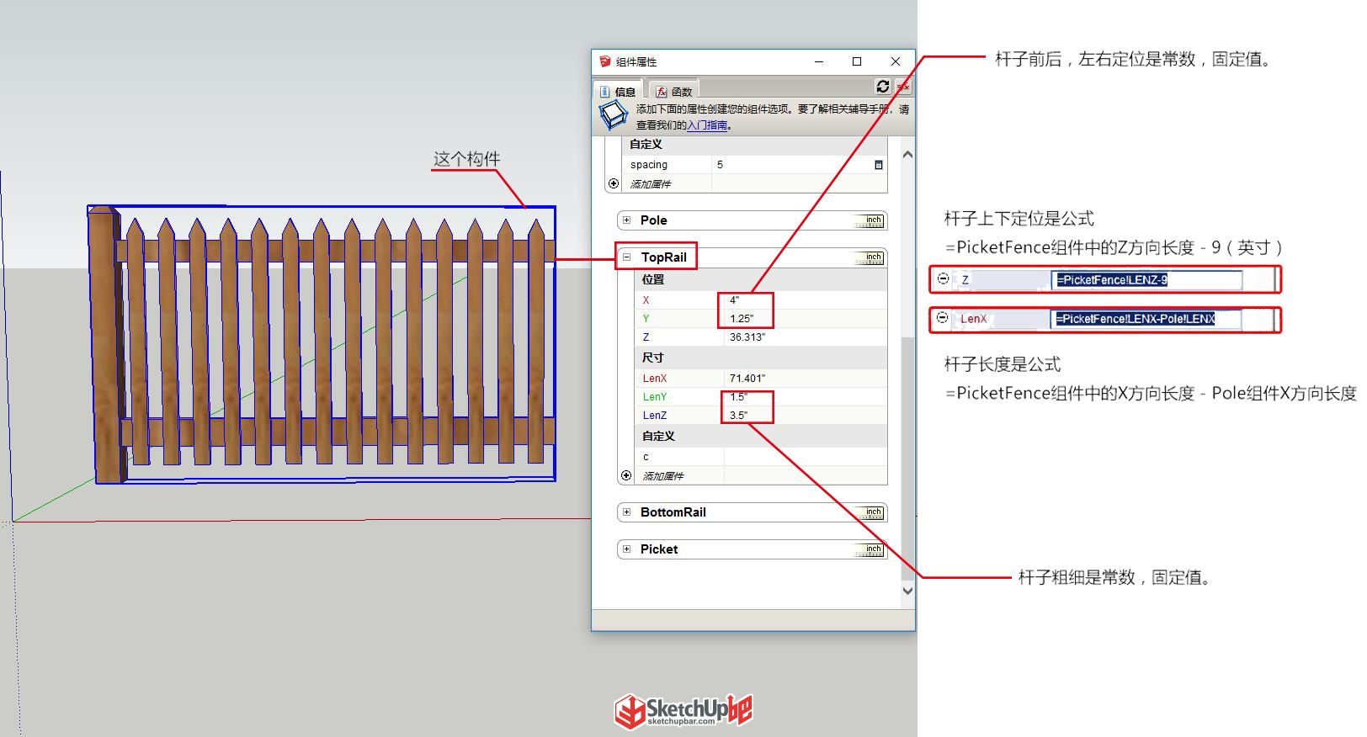Screen dimensions: 1367x737
Task: Click the plus icon beside upper 添加属性
Action: tap(614, 183)
